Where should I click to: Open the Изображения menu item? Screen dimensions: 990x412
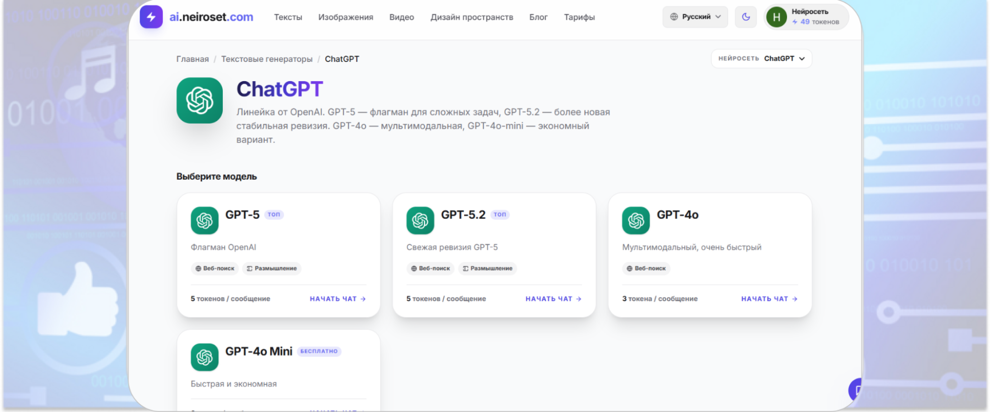346,17
